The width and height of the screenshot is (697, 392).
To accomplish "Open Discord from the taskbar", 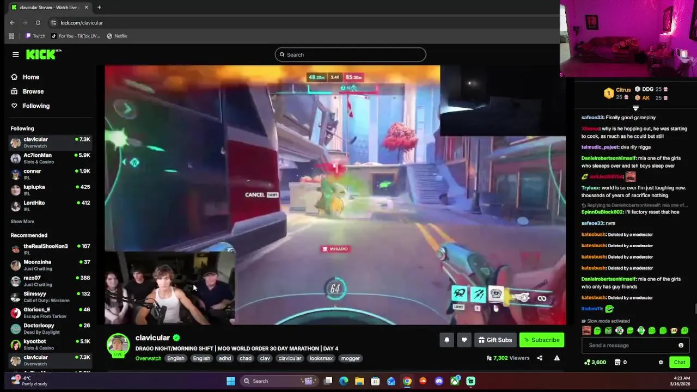I will pyautogui.click(x=439, y=381).
